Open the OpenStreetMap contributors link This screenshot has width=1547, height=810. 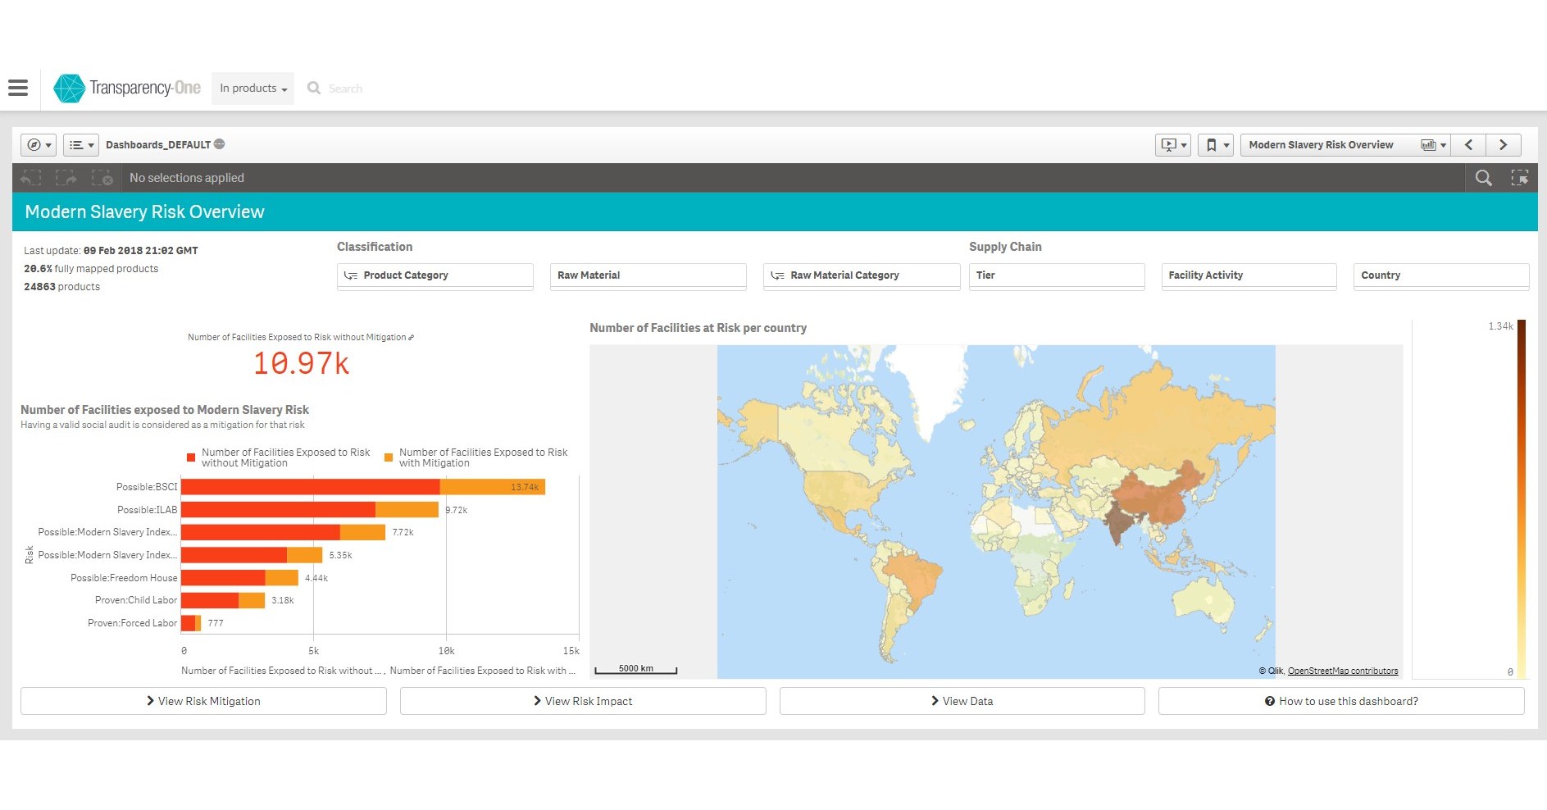click(1342, 670)
